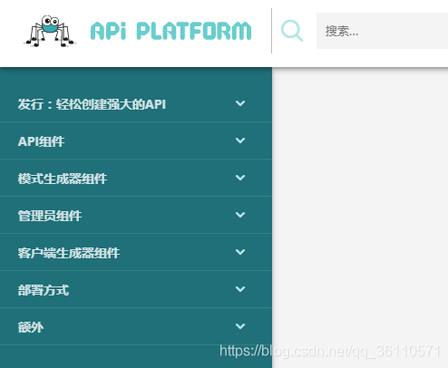448x368 pixels.
Task: Click the API PLATFORM wordmark
Action: pyautogui.click(x=170, y=31)
